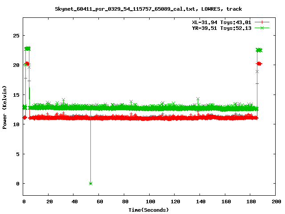This screenshot has width=285, height=214.
Task: Click the y-axis tick label 0
Action: pos(18,184)
